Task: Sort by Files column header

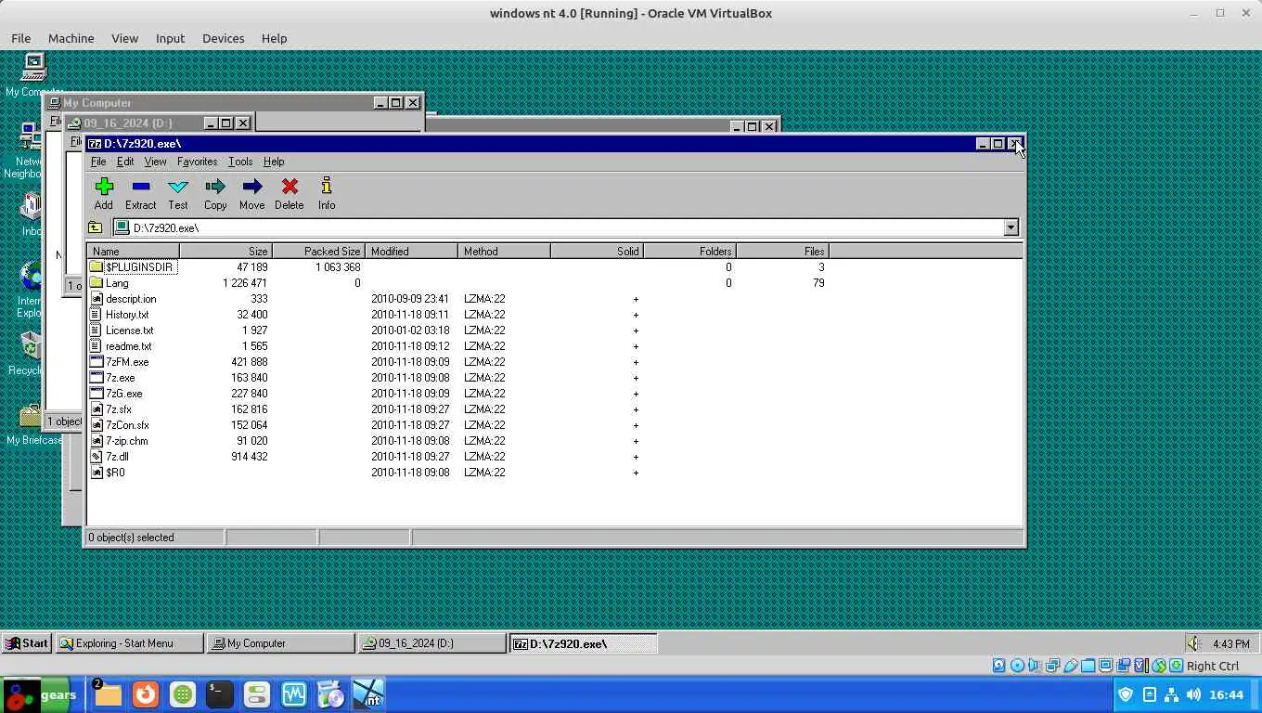Action: [782, 252]
